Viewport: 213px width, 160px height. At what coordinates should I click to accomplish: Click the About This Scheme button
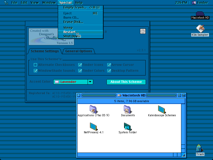click(126, 82)
